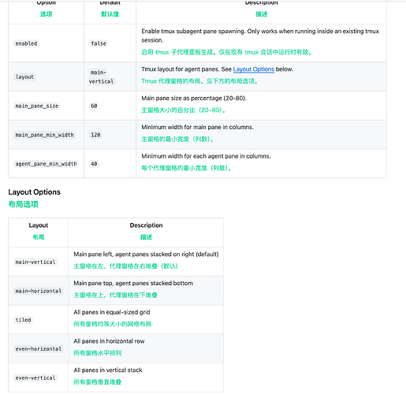Click the green '布局选项' heading translation
The width and height of the screenshot is (406, 394).
[x=23, y=204]
